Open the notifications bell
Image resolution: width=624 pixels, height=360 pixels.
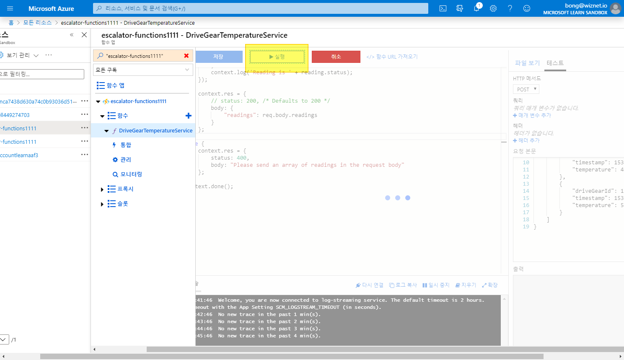(x=476, y=8)
